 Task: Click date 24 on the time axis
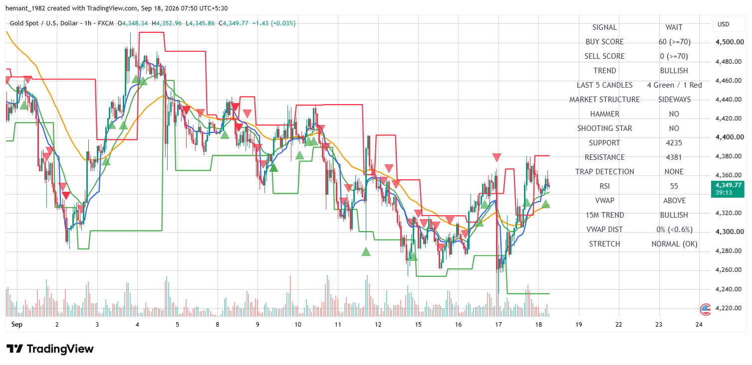699,325
